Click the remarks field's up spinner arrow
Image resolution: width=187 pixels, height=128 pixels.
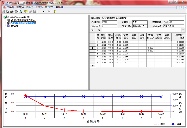[183, 29]
